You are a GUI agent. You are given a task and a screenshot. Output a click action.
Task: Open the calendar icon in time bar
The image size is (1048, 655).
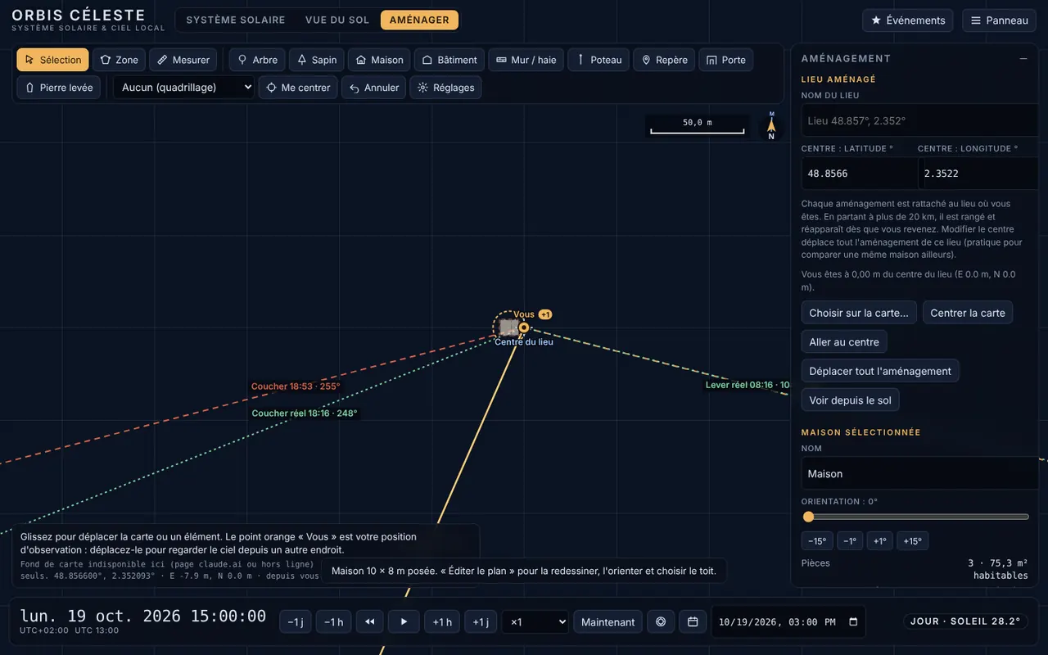693,622
